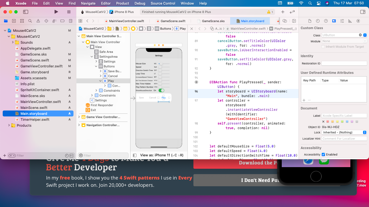Screen dimensions: 369x207
Task: Open the Attributes inspector icon
Action: pyautogui.click(x=342, y=21)
